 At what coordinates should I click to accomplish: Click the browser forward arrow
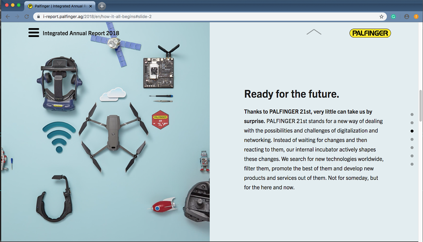pyautogui.click(x=17, y=17)
